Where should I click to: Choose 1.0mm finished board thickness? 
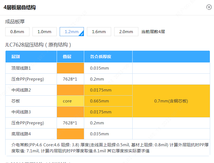tap(44, 32)
